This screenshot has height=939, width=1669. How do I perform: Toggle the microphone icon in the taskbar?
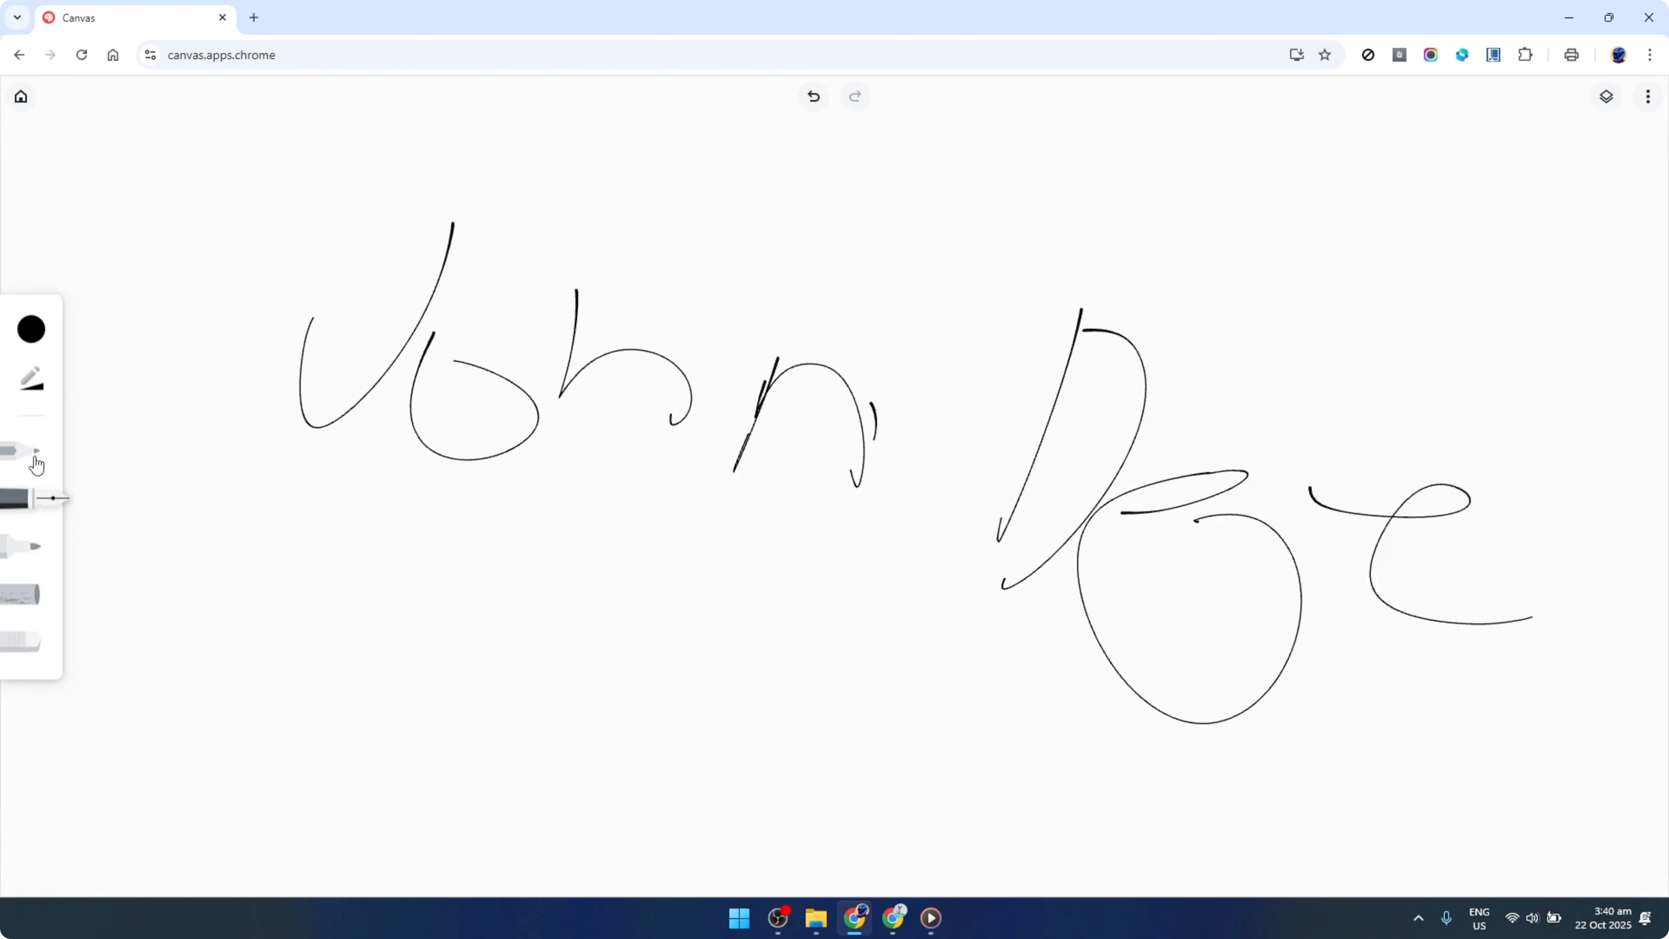coord(1447,918)
